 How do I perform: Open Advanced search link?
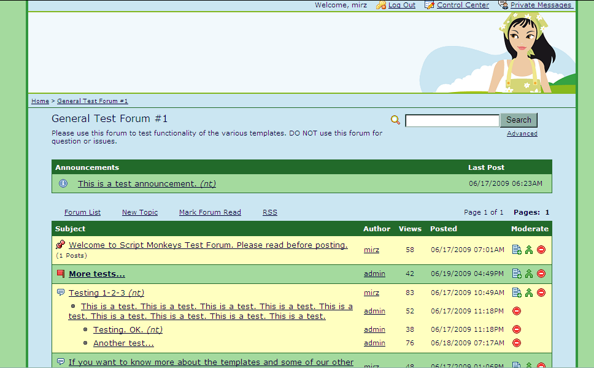[522, 133]
